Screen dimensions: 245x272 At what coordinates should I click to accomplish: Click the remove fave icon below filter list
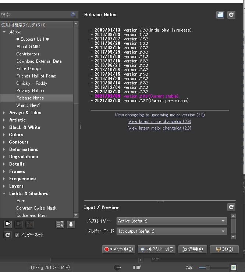[x=19, y=224]
